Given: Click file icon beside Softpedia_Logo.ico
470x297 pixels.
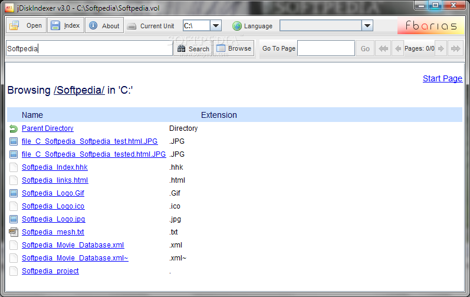Looking at the screenshot, I should coord(14,206).
